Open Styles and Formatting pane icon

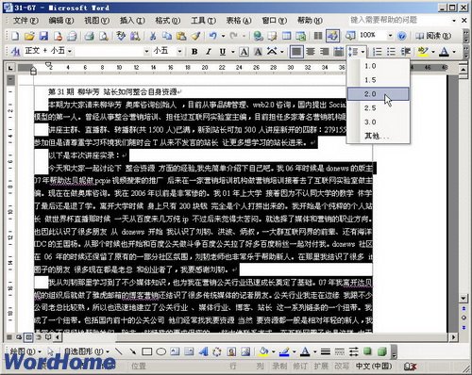pyautogui.click(x=15, y=51)
